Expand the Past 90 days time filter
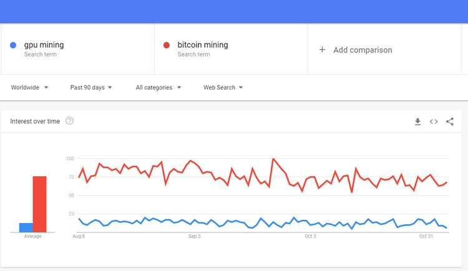 click(91, 87)
